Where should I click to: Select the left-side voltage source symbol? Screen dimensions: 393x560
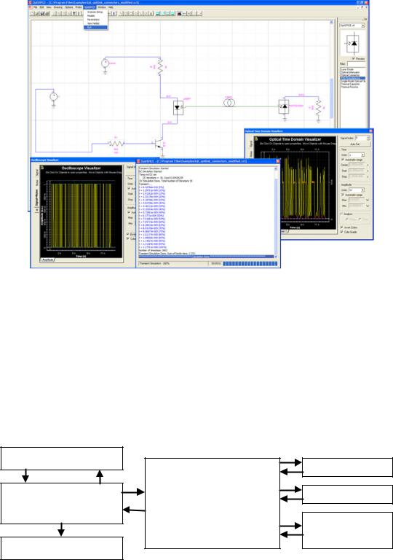click(x=54, y=96)
